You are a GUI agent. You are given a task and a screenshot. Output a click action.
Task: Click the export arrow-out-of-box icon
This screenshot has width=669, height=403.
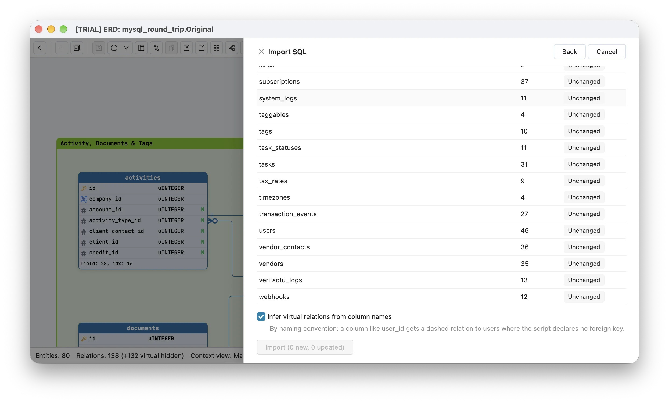pos(202,48)
